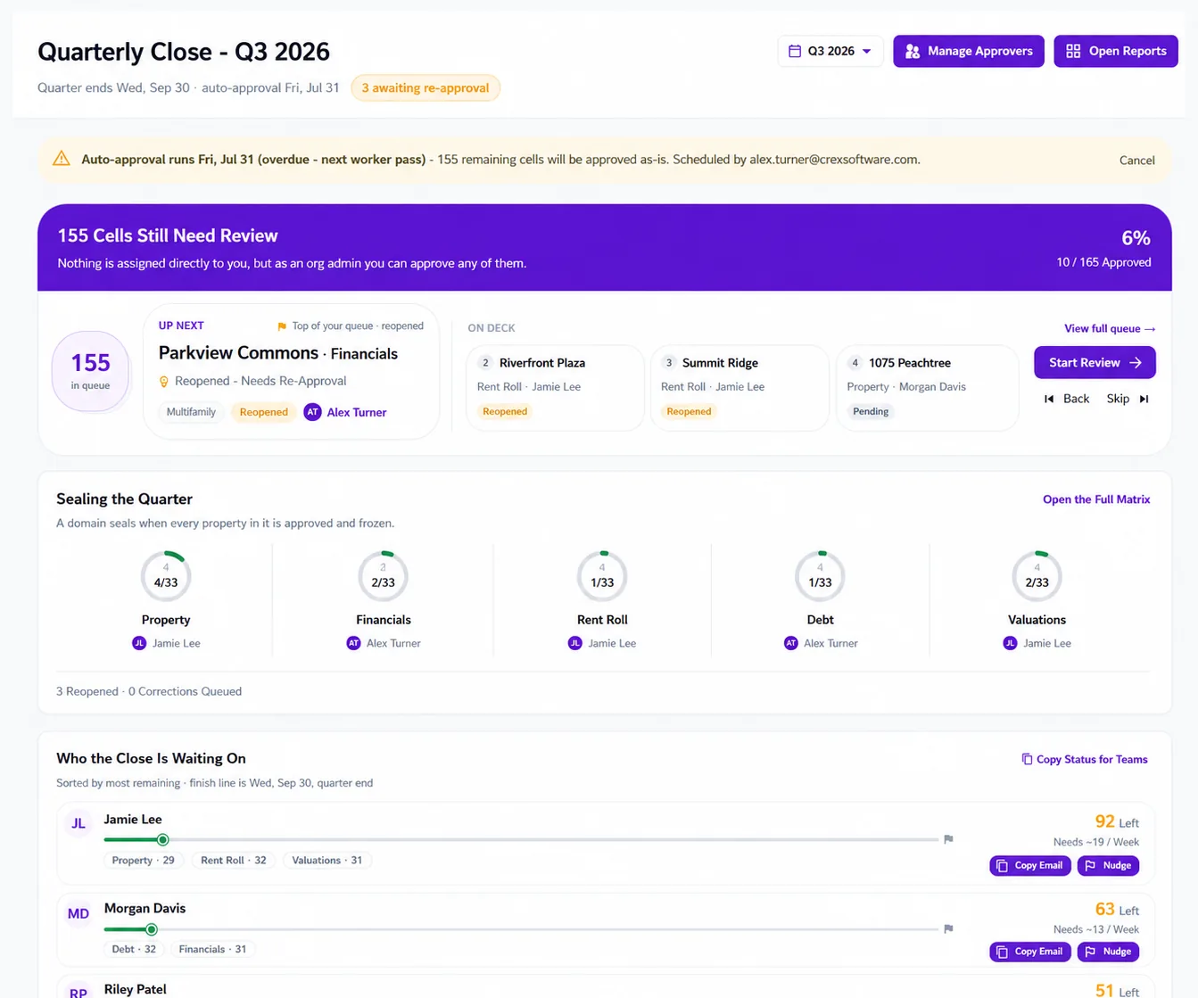The height and width of the screenshot is (998, 1198).
Task: Click Jamie Lee's progress bar handle
Action: [162, 839]
